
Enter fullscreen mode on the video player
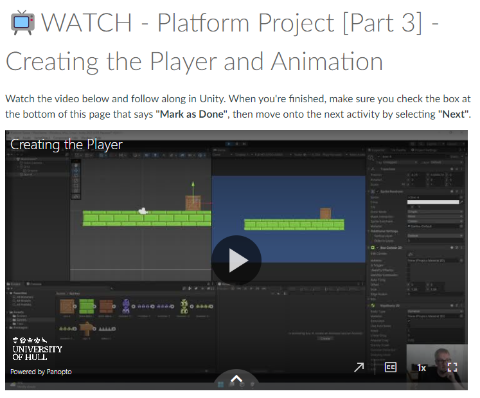point(452,367)
